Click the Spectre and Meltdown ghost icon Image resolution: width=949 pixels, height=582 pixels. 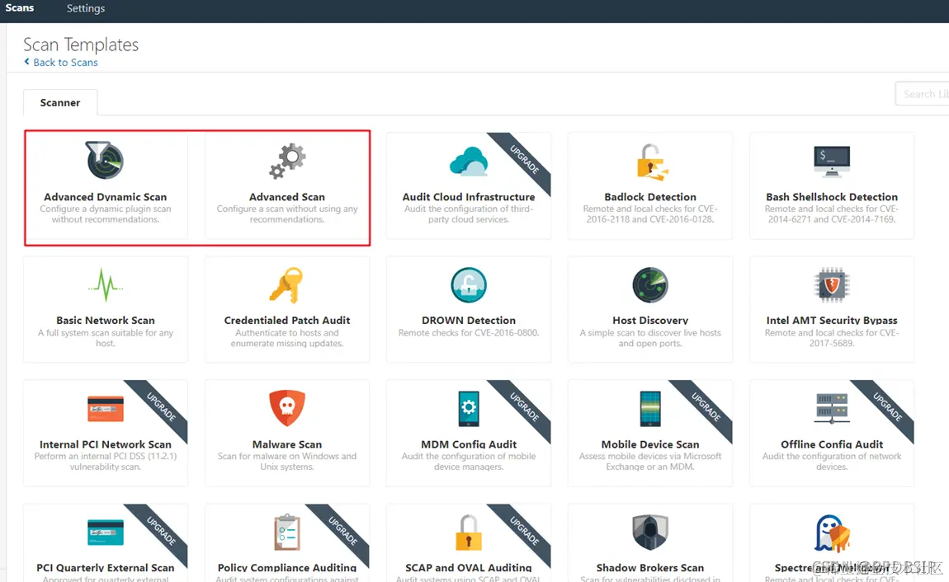click(x=832, y=533)
